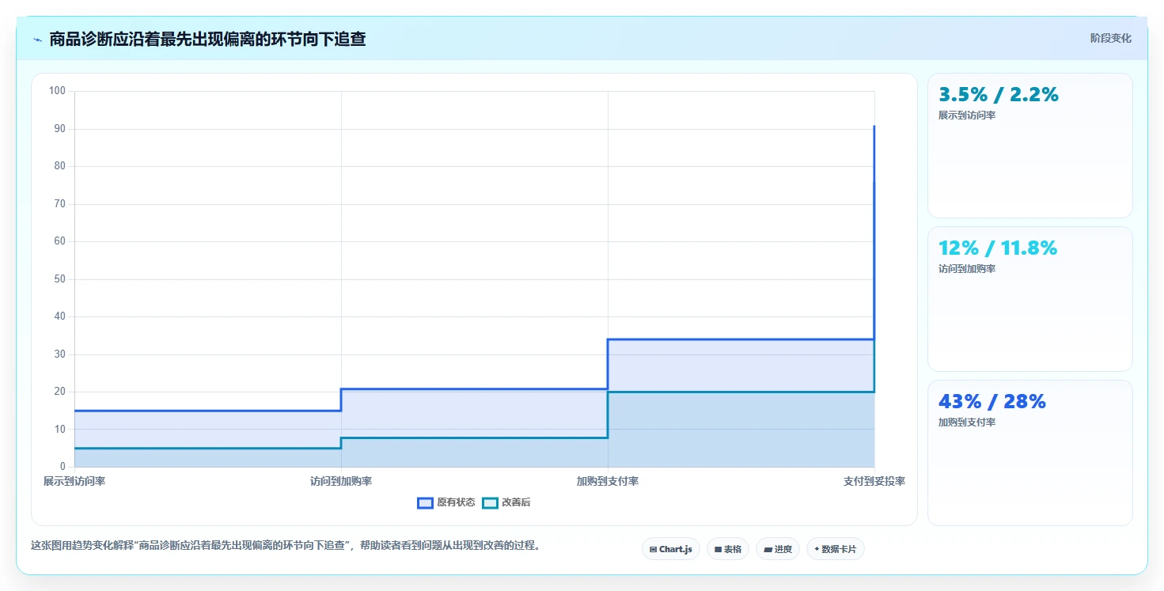Screen dimensions: 1164x591
Task: Click the 原有状态 legend text
Action: 456,503
